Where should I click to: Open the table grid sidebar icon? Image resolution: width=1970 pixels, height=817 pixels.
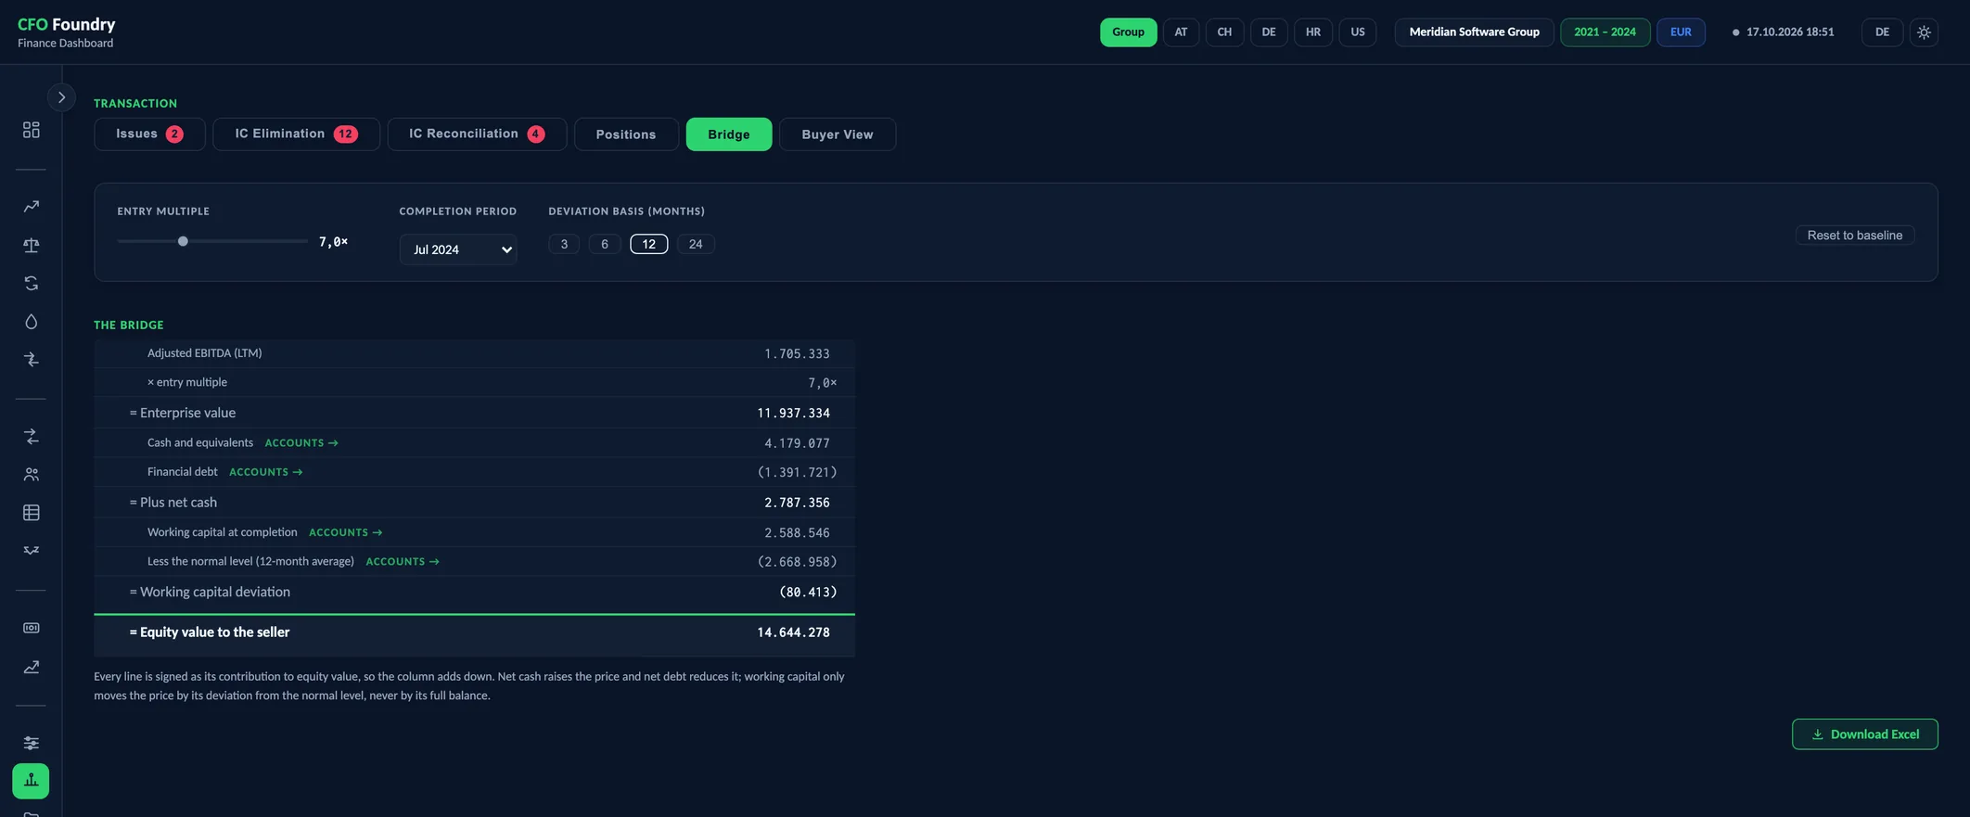31,513
